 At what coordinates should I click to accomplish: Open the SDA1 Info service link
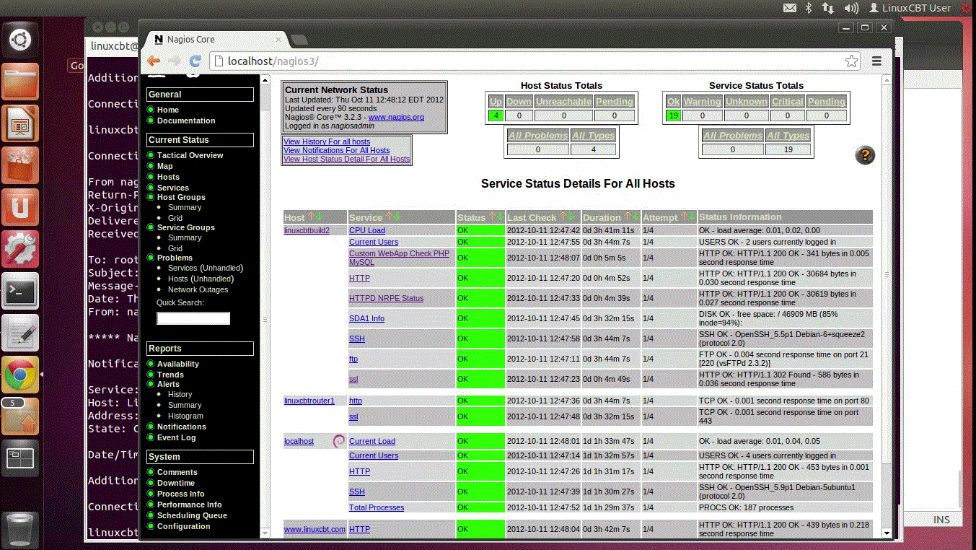(366, 318)
